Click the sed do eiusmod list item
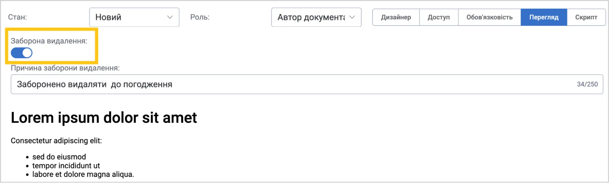The height and width of the screenshot is (183, 609). coord(59,157)
